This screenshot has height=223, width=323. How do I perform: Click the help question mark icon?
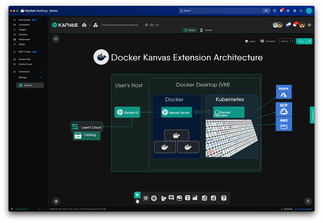click(x=224, y=198)
